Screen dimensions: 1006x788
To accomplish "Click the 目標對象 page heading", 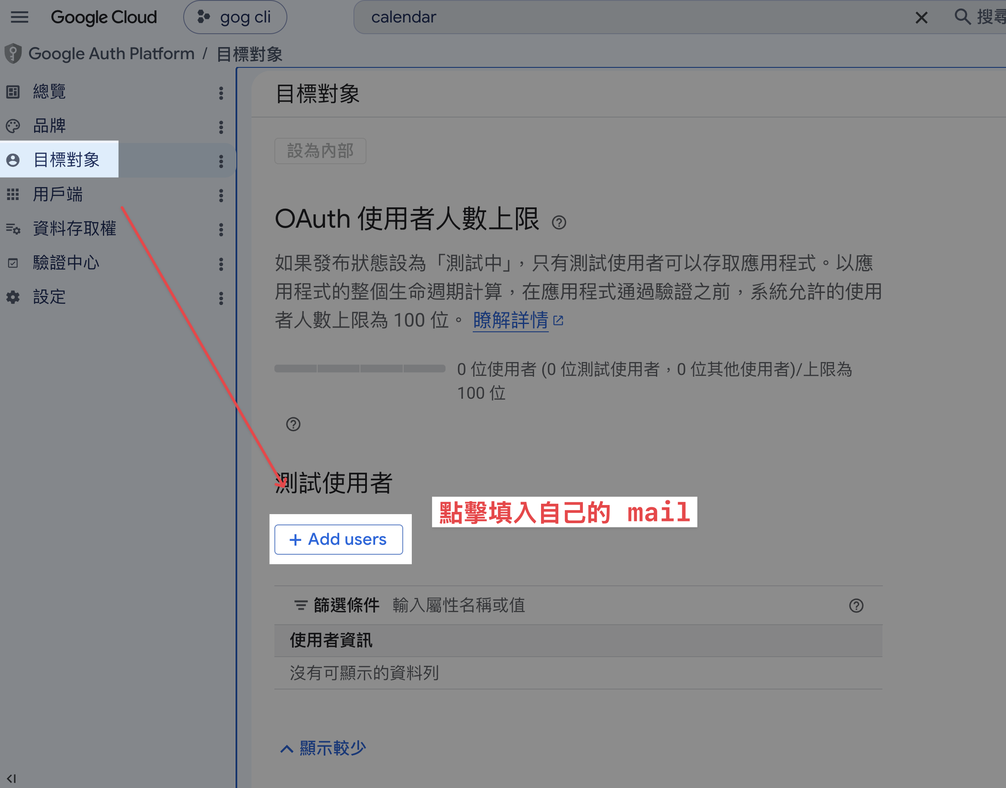I will click(318, 94).
